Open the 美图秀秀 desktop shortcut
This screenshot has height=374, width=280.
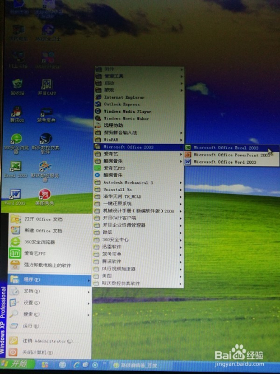(x=45, y=197)
